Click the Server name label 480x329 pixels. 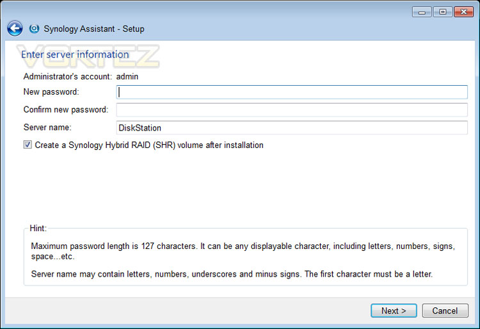(x=47, y=127)
